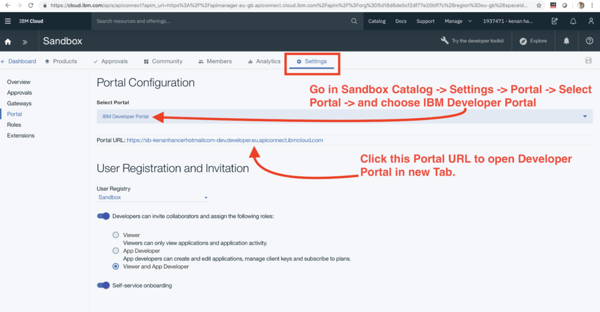600x312 pixels.
Task: Switch to the Community tab
Action: (x=163, y=61)
